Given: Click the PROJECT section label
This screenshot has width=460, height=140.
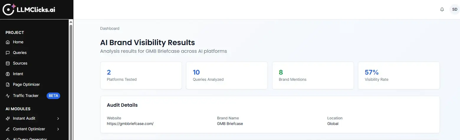Looking at the screenshot, I should (x=15, y=32).
